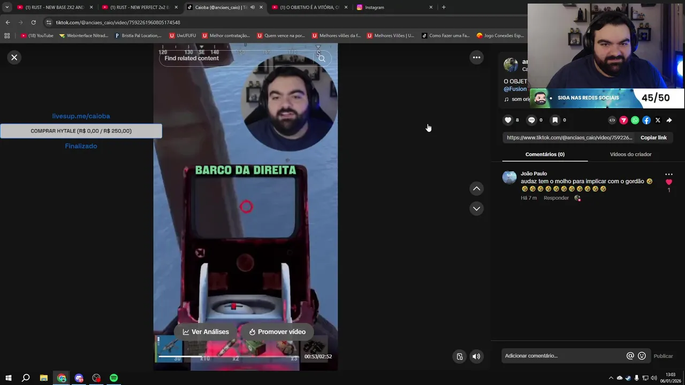Viewport: 685px width, 385px height.
Task: Open the three-dots more options menu above video
Action: coord(476,57)
